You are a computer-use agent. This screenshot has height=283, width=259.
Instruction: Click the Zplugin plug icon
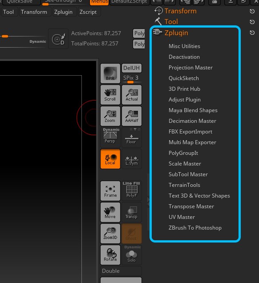click(x=157, y=32)
